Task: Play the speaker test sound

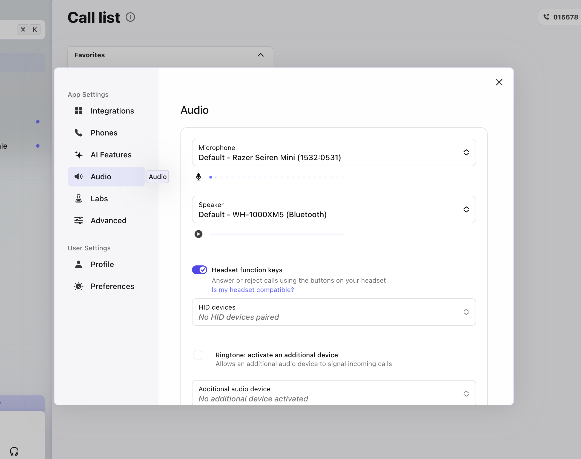Action: pyautogui.click(x=199, y=234)
